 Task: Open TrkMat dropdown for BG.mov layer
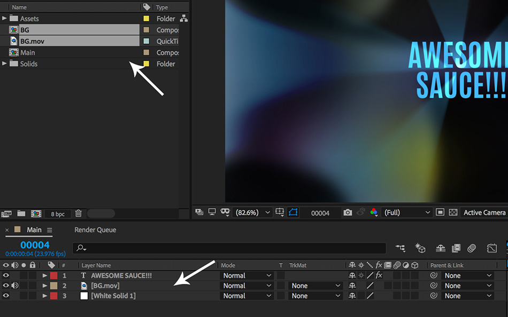click(x=315, y=286)
